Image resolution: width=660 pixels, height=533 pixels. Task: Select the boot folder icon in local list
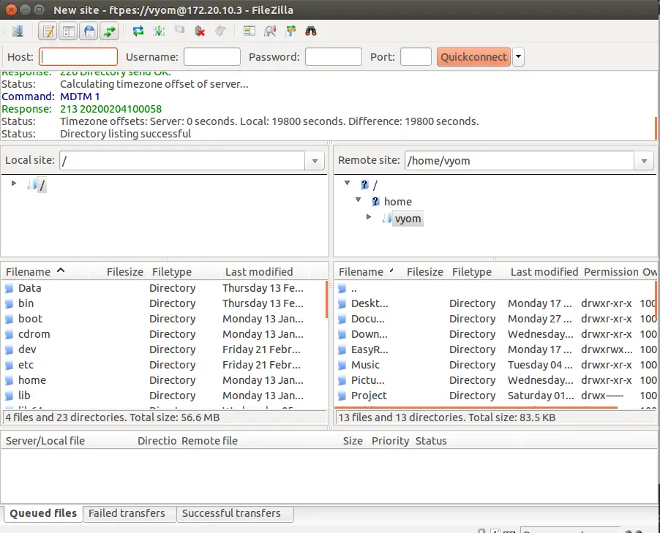pyautogui.click(x=10, y=320)
